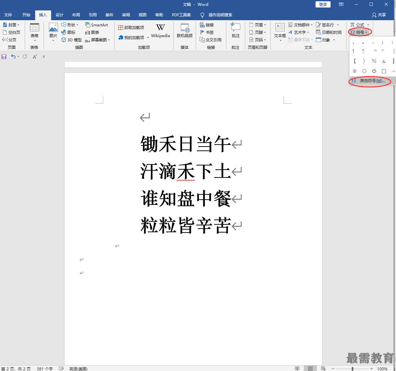The height and width of the screenshot is (371, 396).
Task: Click the Redo/repeat icon
Action: click(x=25, y=57)
